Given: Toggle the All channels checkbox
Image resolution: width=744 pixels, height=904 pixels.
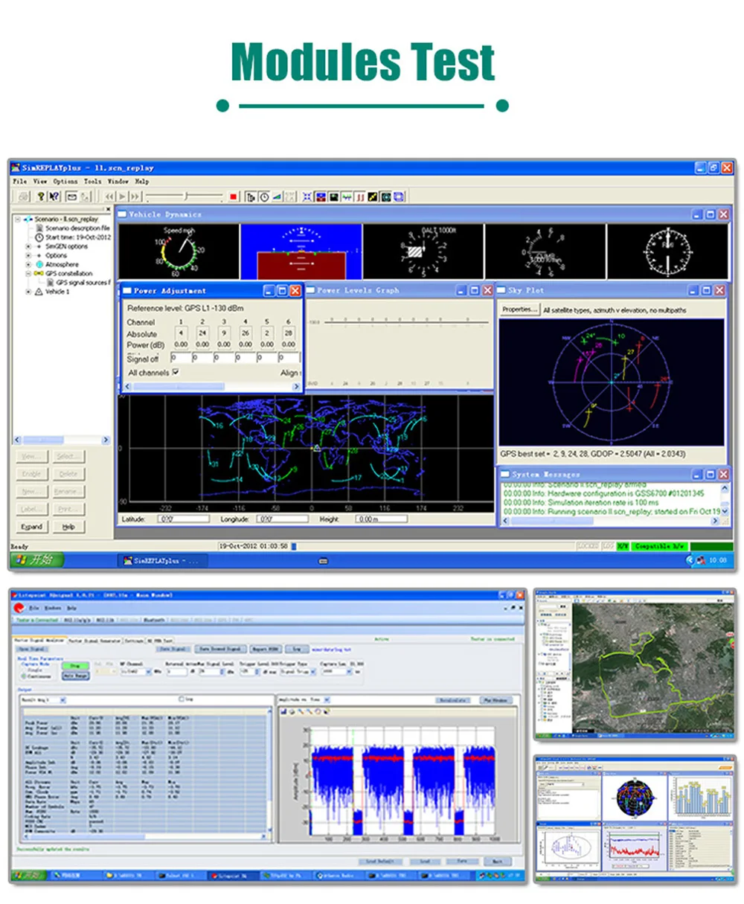Looking at the screenshot, I should point(176,372).
